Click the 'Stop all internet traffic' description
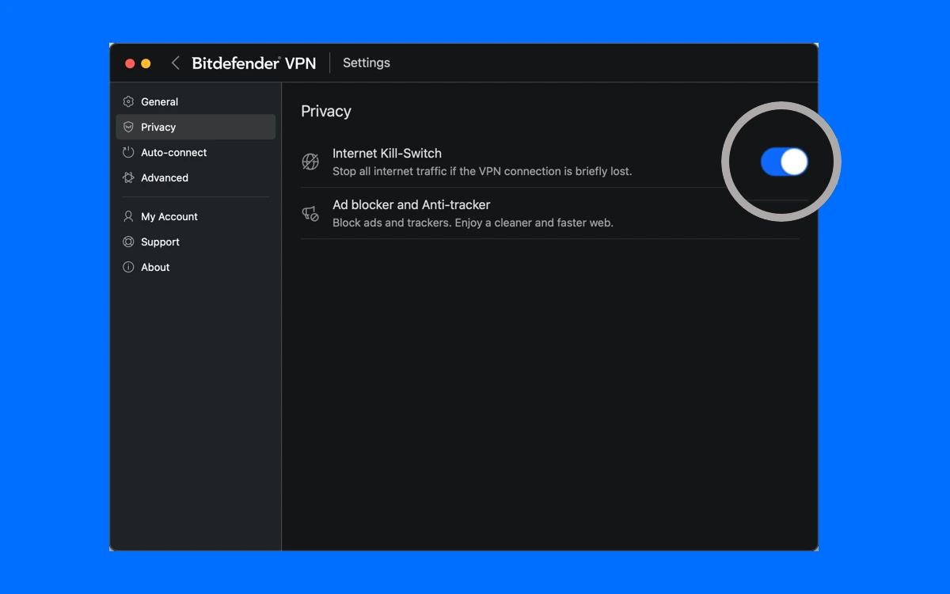 tap(482, 171)
